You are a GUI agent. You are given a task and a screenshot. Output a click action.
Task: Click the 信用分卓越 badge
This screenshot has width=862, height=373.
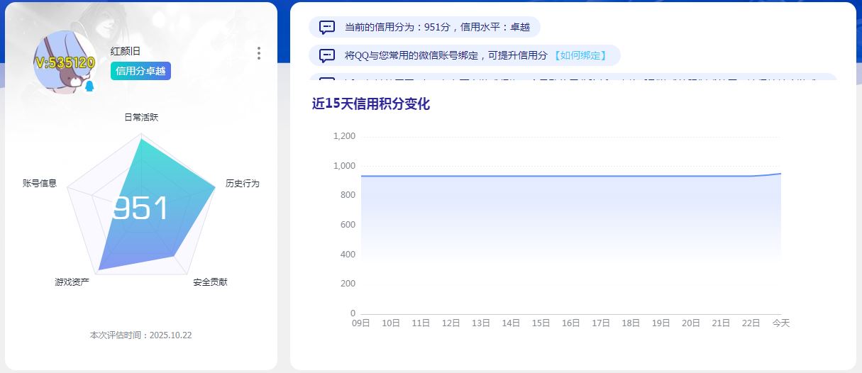click(x=140, y=71)
